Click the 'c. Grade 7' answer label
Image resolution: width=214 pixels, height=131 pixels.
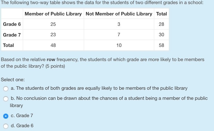22,116
